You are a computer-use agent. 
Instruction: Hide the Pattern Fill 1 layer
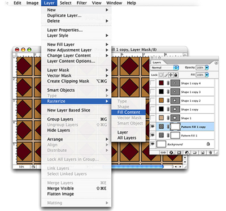153,135
